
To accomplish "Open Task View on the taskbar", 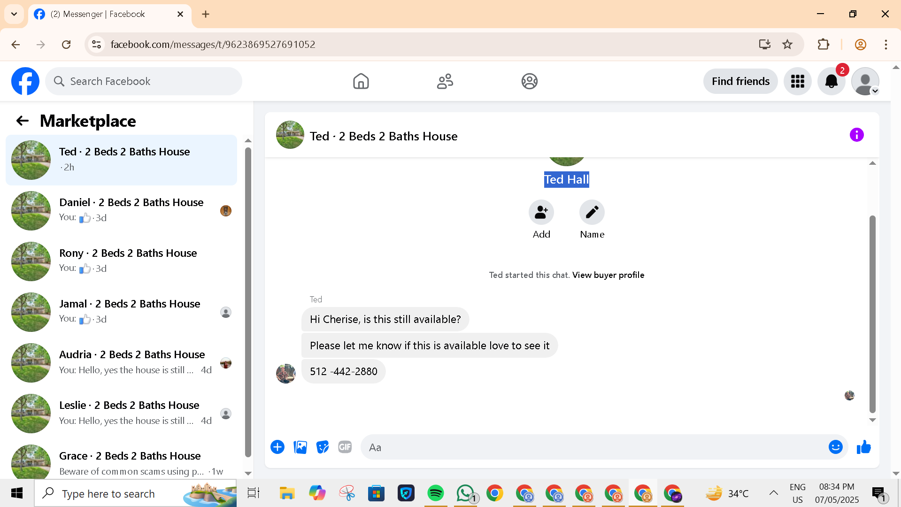I will coord(254,493).
